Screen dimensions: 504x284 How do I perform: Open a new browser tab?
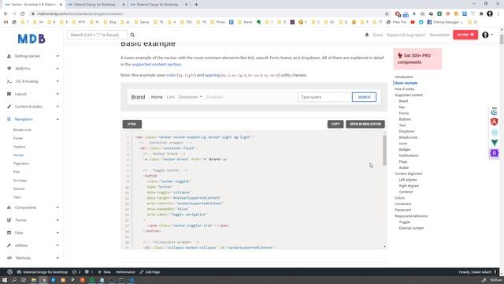tap(196, 5)
